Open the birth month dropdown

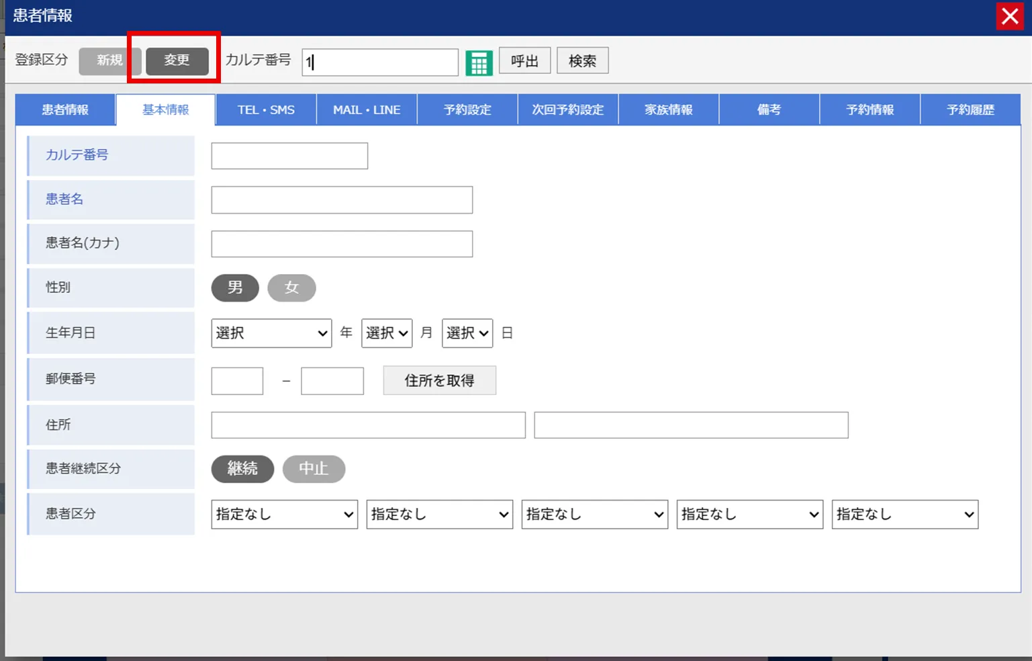(x=387, y=333)
